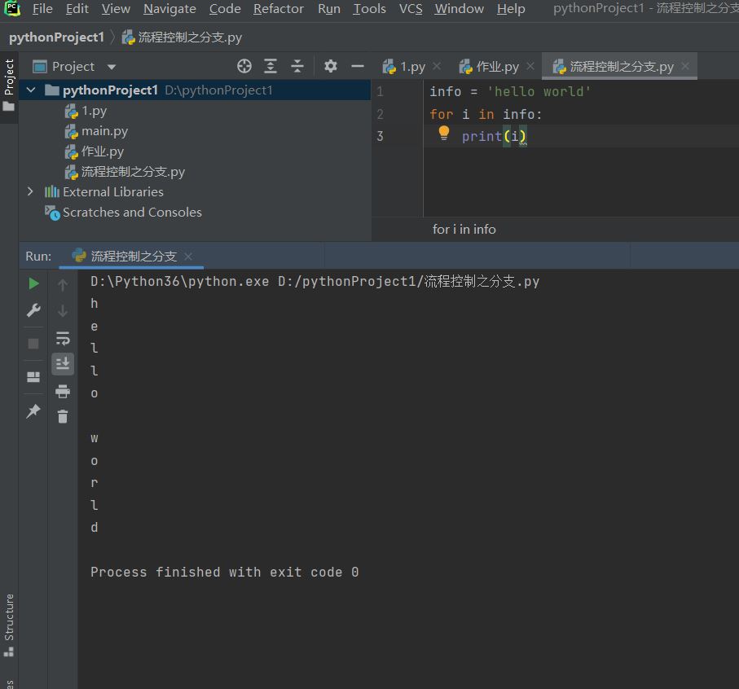Screen dimensions: 739x689
Task: Open Project panel gear options
Action: pos(330,67)
